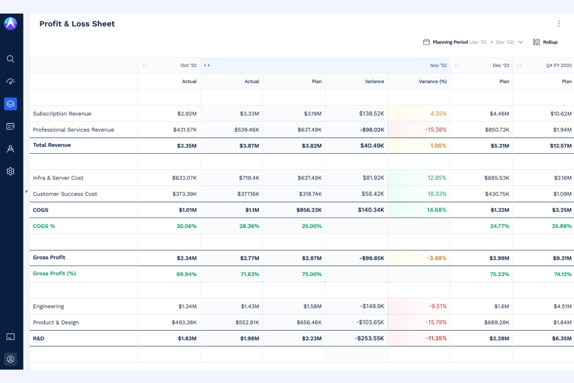Show the hidden side panel via the edge arrow
Screen dimensions: 574x383
[x=26, y=191]
